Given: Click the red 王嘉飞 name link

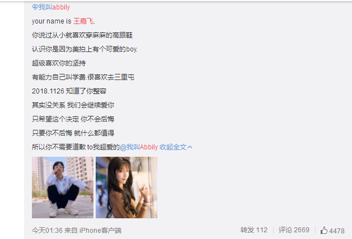Looking at the screenshot, I should point(83,21).
